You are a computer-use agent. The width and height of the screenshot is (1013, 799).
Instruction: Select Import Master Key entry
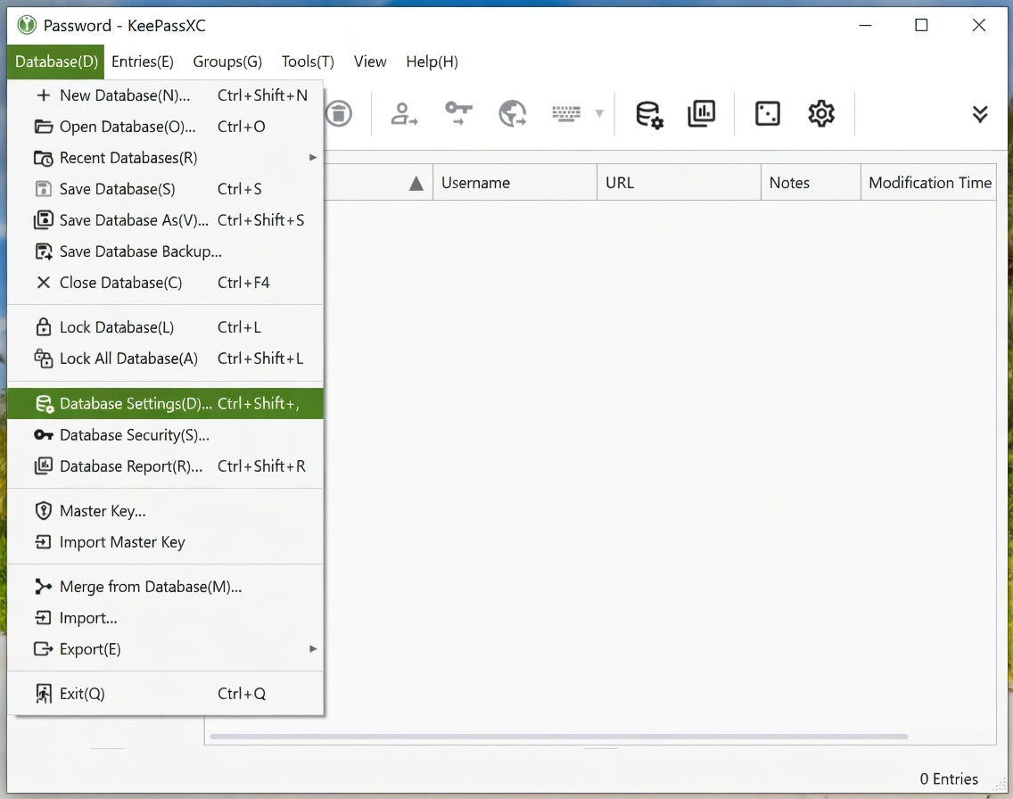pos(165,542)
